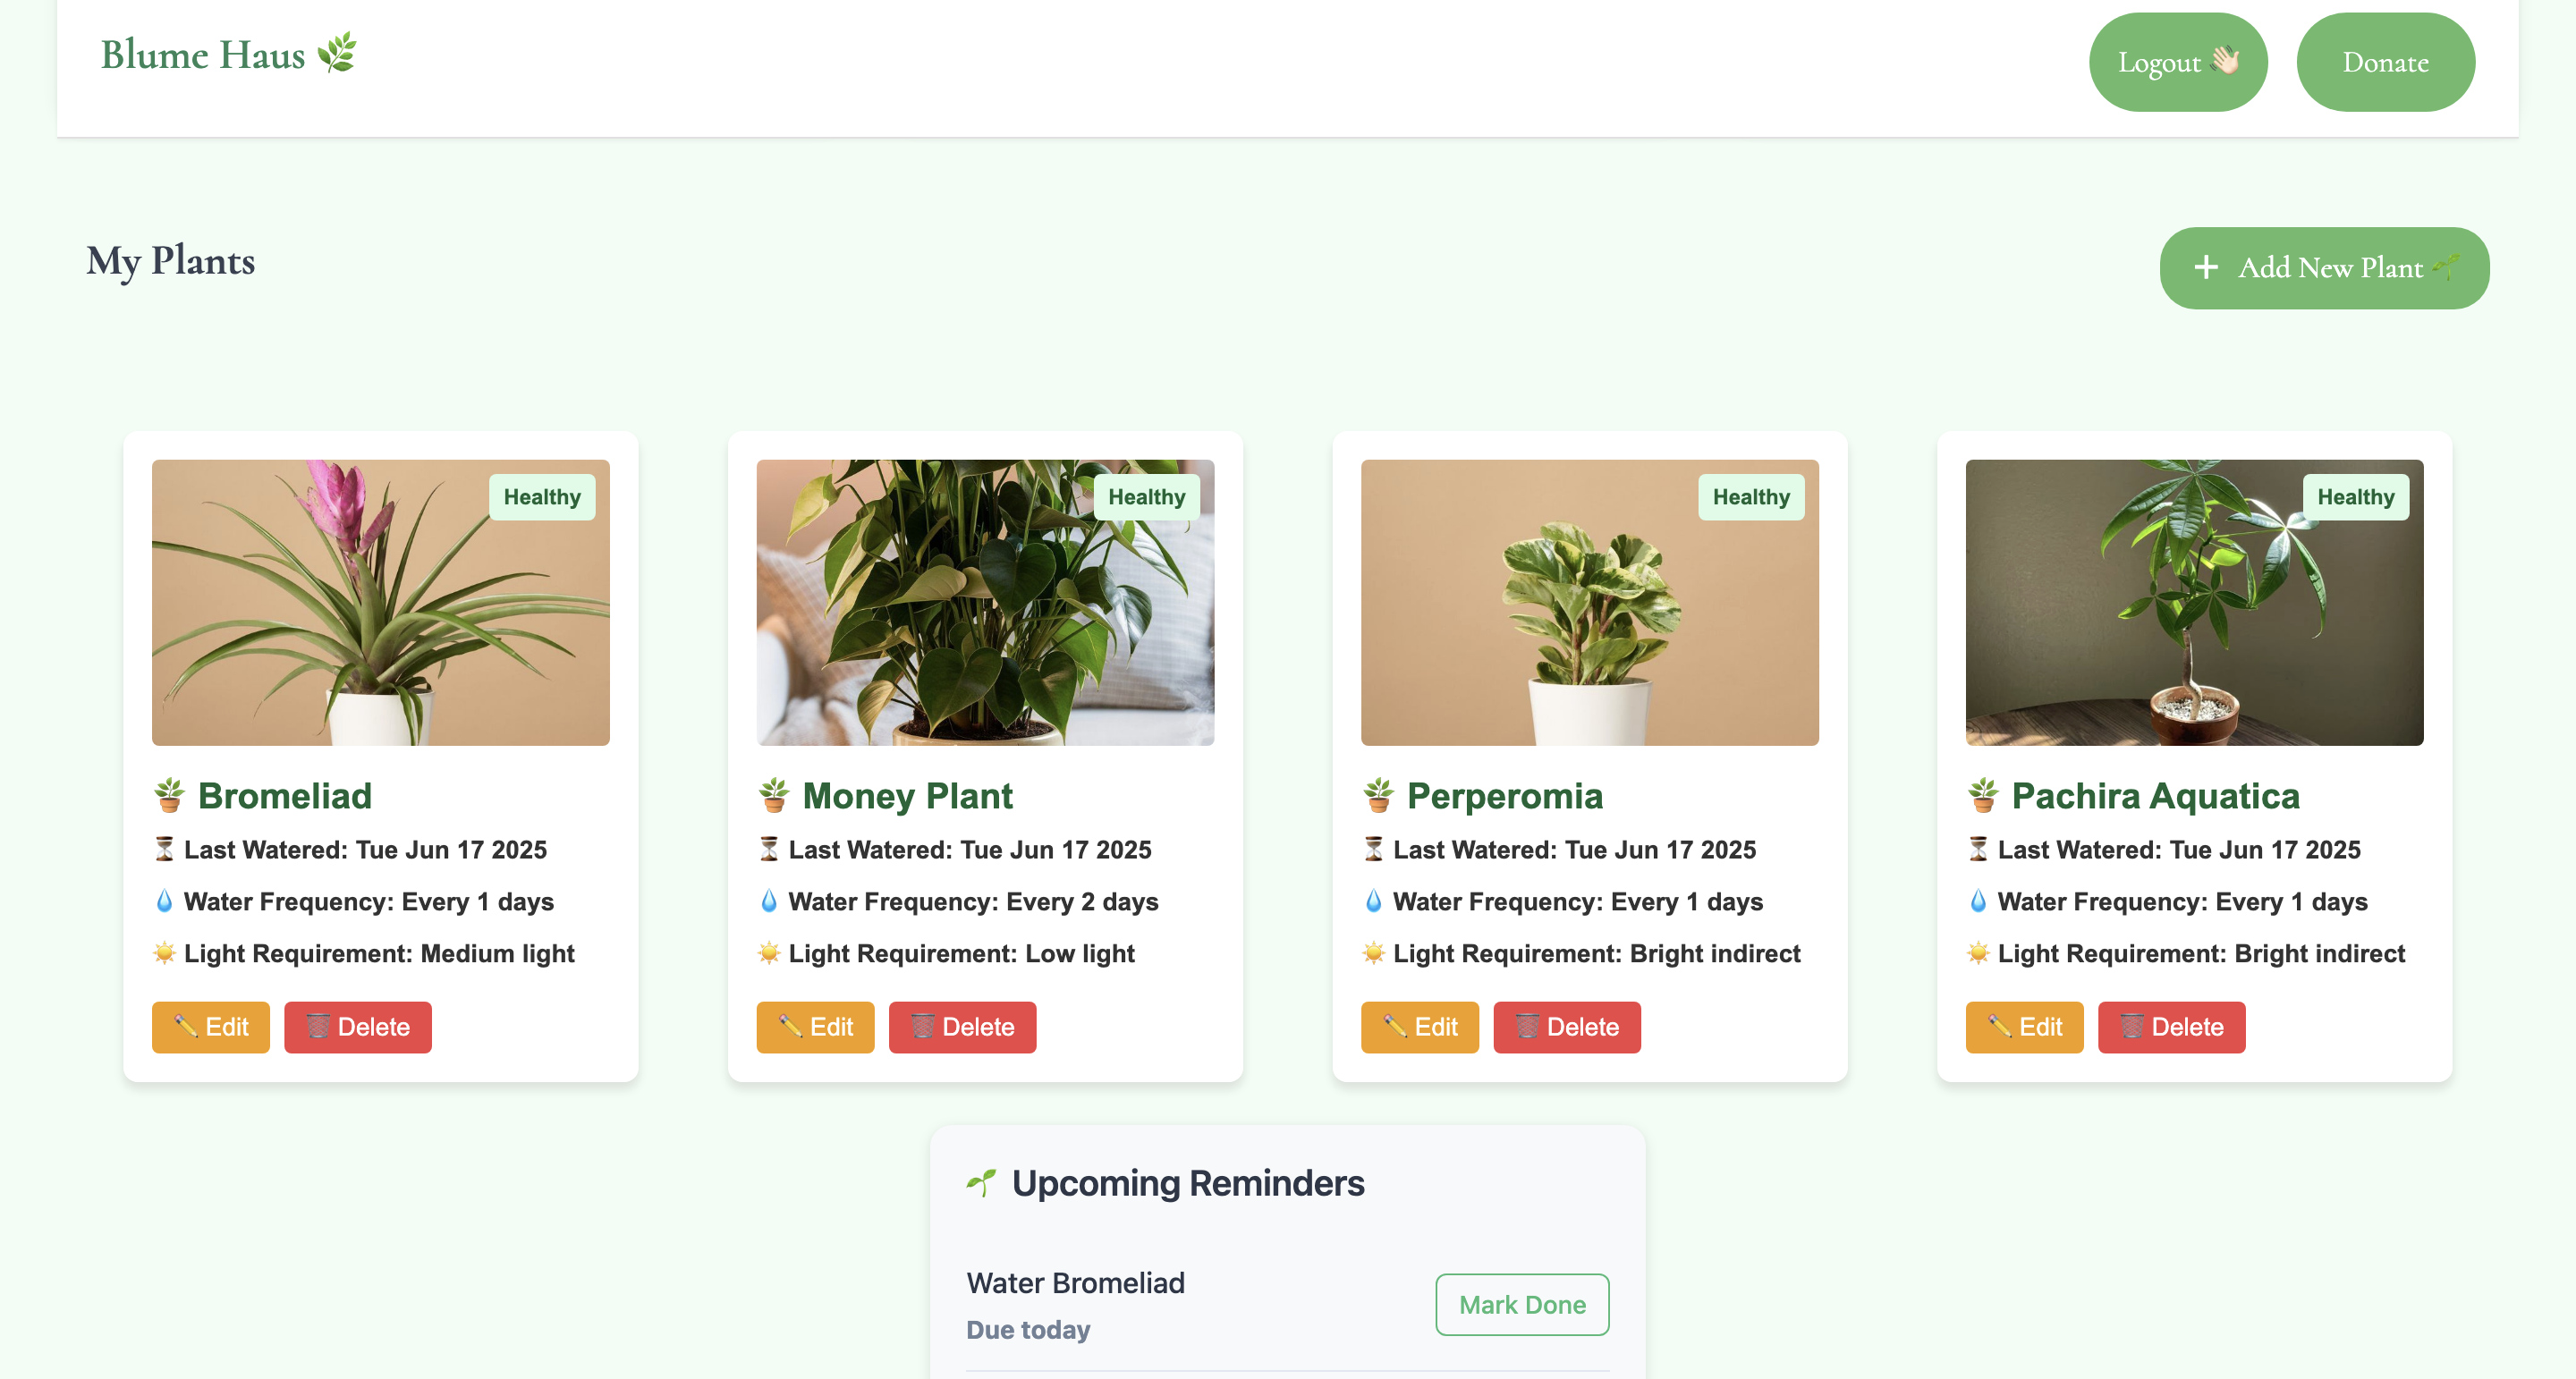The height and width of the screenshot is (1379, 2576).
Task: Delete the Bromeliad plant
Action: (357, 1027)
